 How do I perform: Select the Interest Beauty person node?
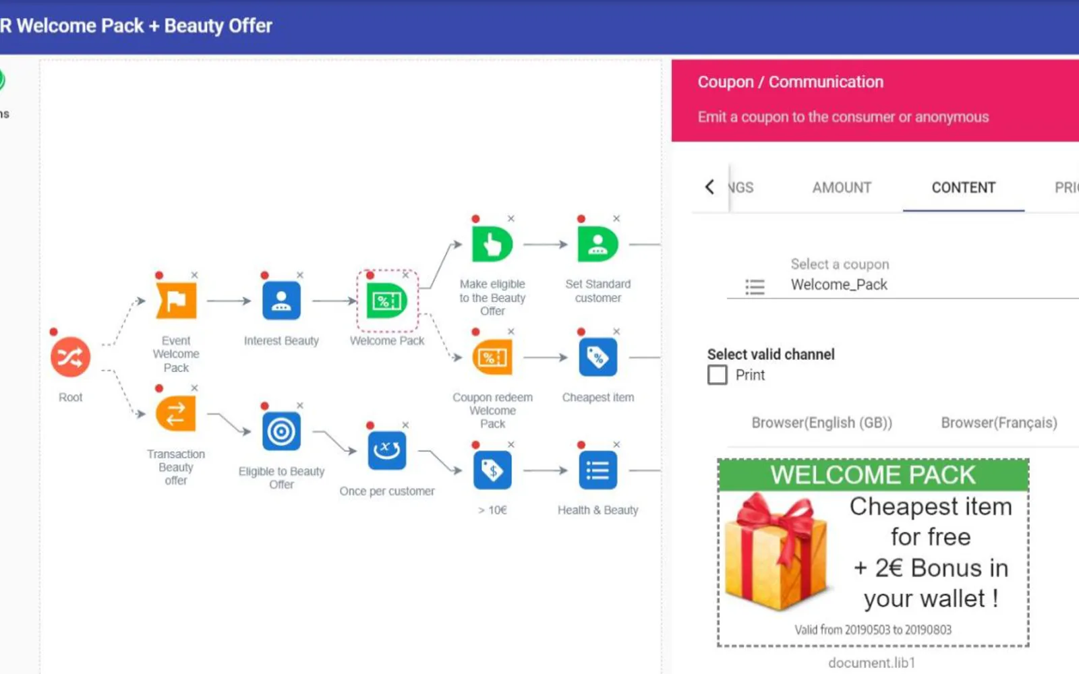281,301
